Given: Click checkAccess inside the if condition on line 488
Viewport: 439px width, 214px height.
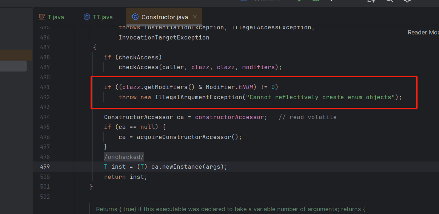Looking at the screenshot, I should (x=139, y=57).
